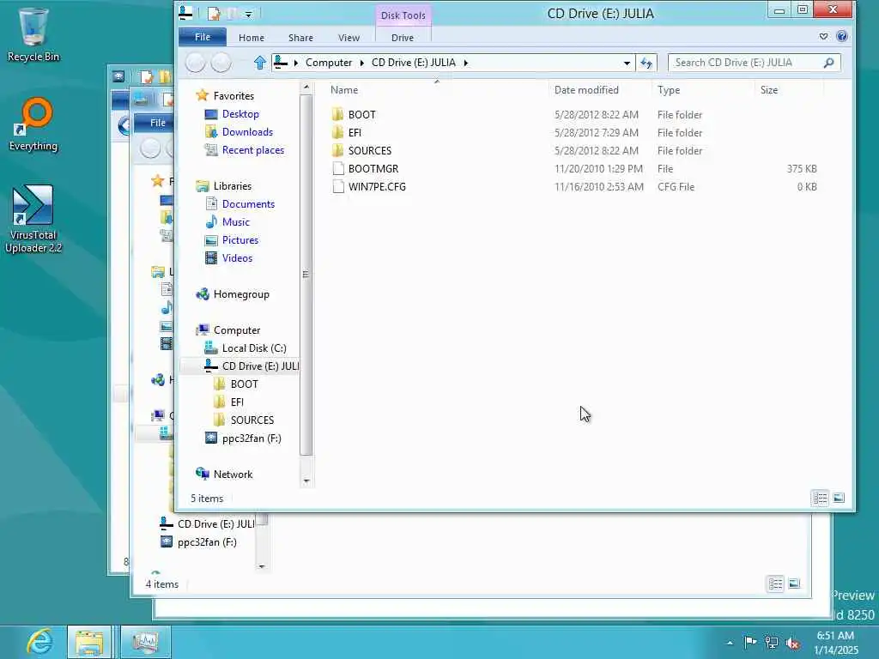
Task: Click the network tray icon
Action: tap(772, 643)
